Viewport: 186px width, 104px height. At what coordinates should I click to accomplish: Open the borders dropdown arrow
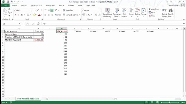click(x=31, y=15)
